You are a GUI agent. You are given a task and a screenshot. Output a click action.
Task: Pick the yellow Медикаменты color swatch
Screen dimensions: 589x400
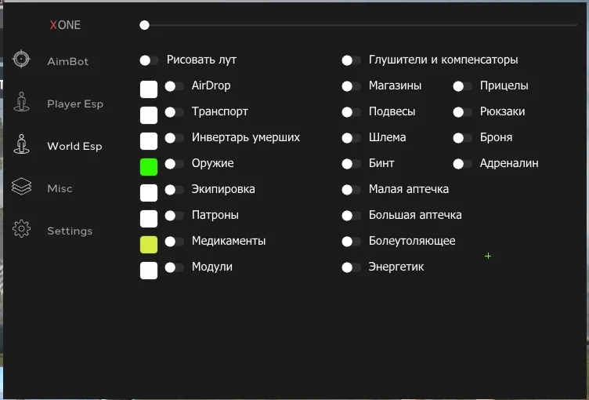pyautogui.click(x=149, y=244)
